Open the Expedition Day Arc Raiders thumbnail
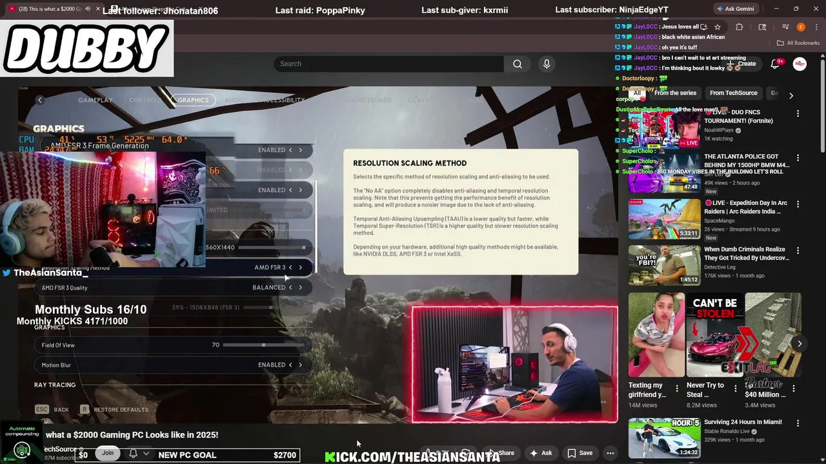 pos(664,218)
